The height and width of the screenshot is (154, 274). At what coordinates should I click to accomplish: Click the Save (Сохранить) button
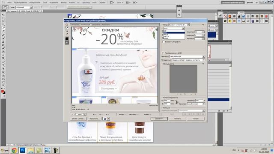159,119
